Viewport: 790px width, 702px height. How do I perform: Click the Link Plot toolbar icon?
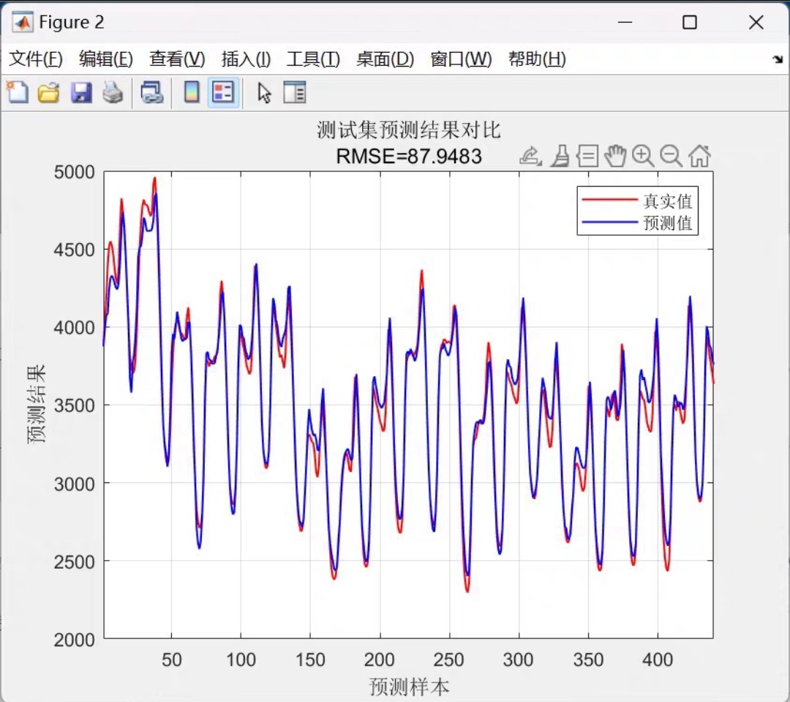pos(151,93)
